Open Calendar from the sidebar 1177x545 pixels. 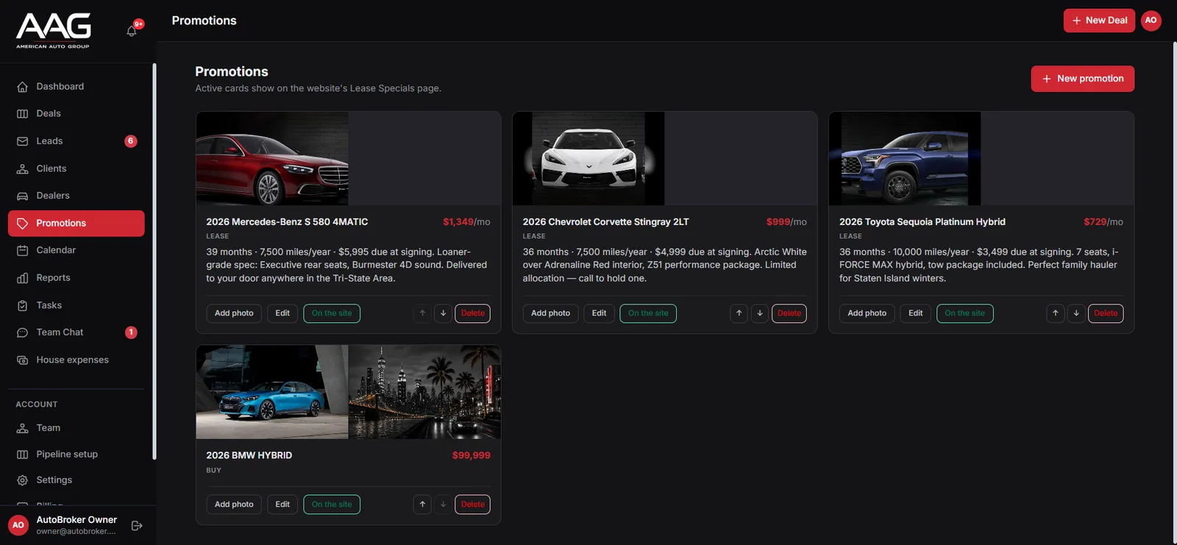click(x=77, y=250)
